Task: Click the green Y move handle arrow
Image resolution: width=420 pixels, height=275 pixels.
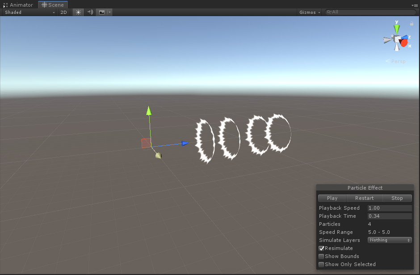Action: [x=149, y=111]
